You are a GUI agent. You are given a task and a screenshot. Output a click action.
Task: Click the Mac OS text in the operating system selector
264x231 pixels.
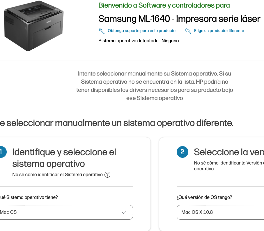(x=8, y=212)
